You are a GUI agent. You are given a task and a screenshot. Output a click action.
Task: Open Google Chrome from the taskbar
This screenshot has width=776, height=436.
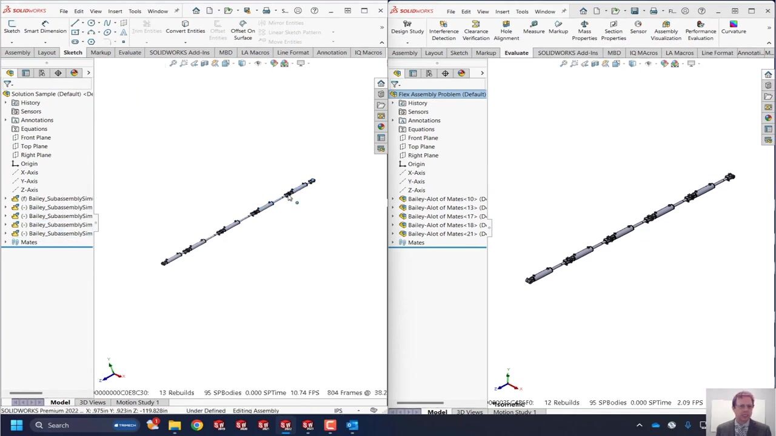(x=197, y=425)
